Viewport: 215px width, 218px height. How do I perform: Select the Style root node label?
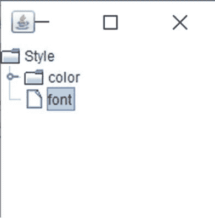coord(39,56)
